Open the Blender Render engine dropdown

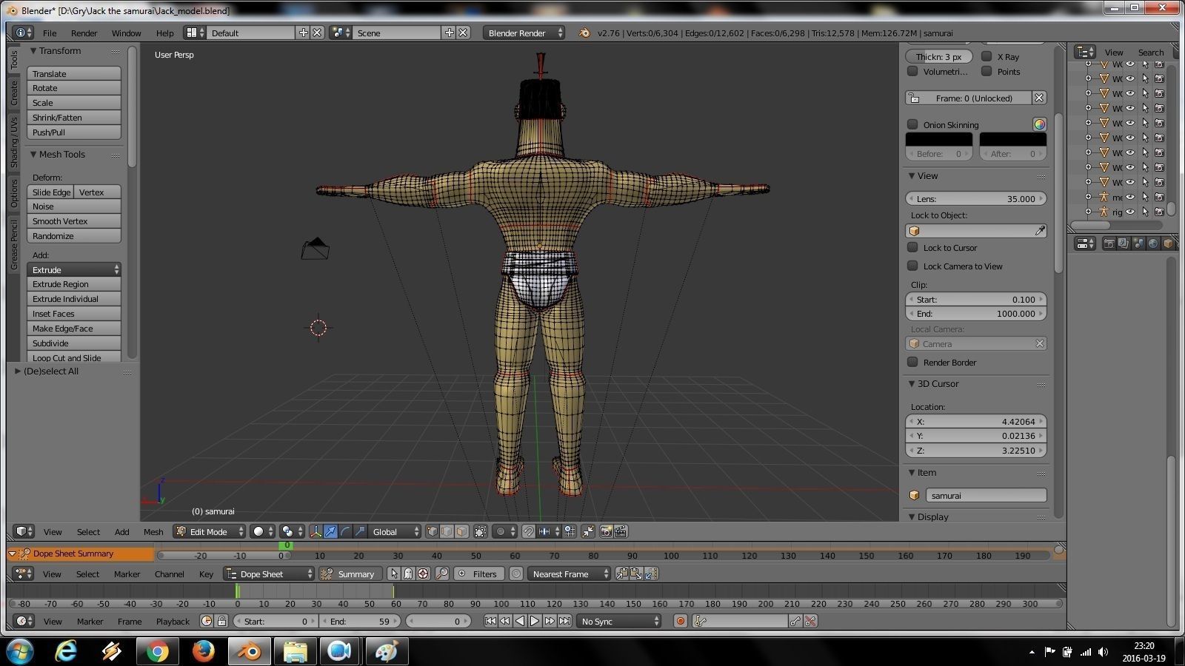coord(524,33)
